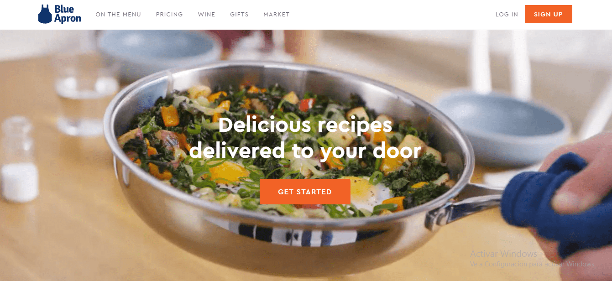Click the Get Started button
The width and height of the screenshot is (612, 281).
point(305,192)
